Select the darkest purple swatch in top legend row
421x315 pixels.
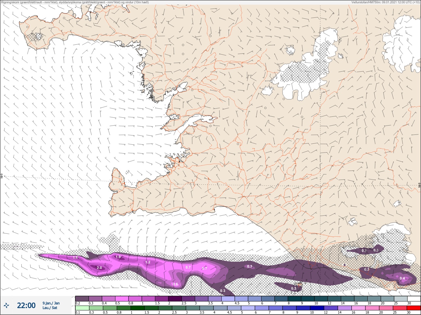coord(175,299)
